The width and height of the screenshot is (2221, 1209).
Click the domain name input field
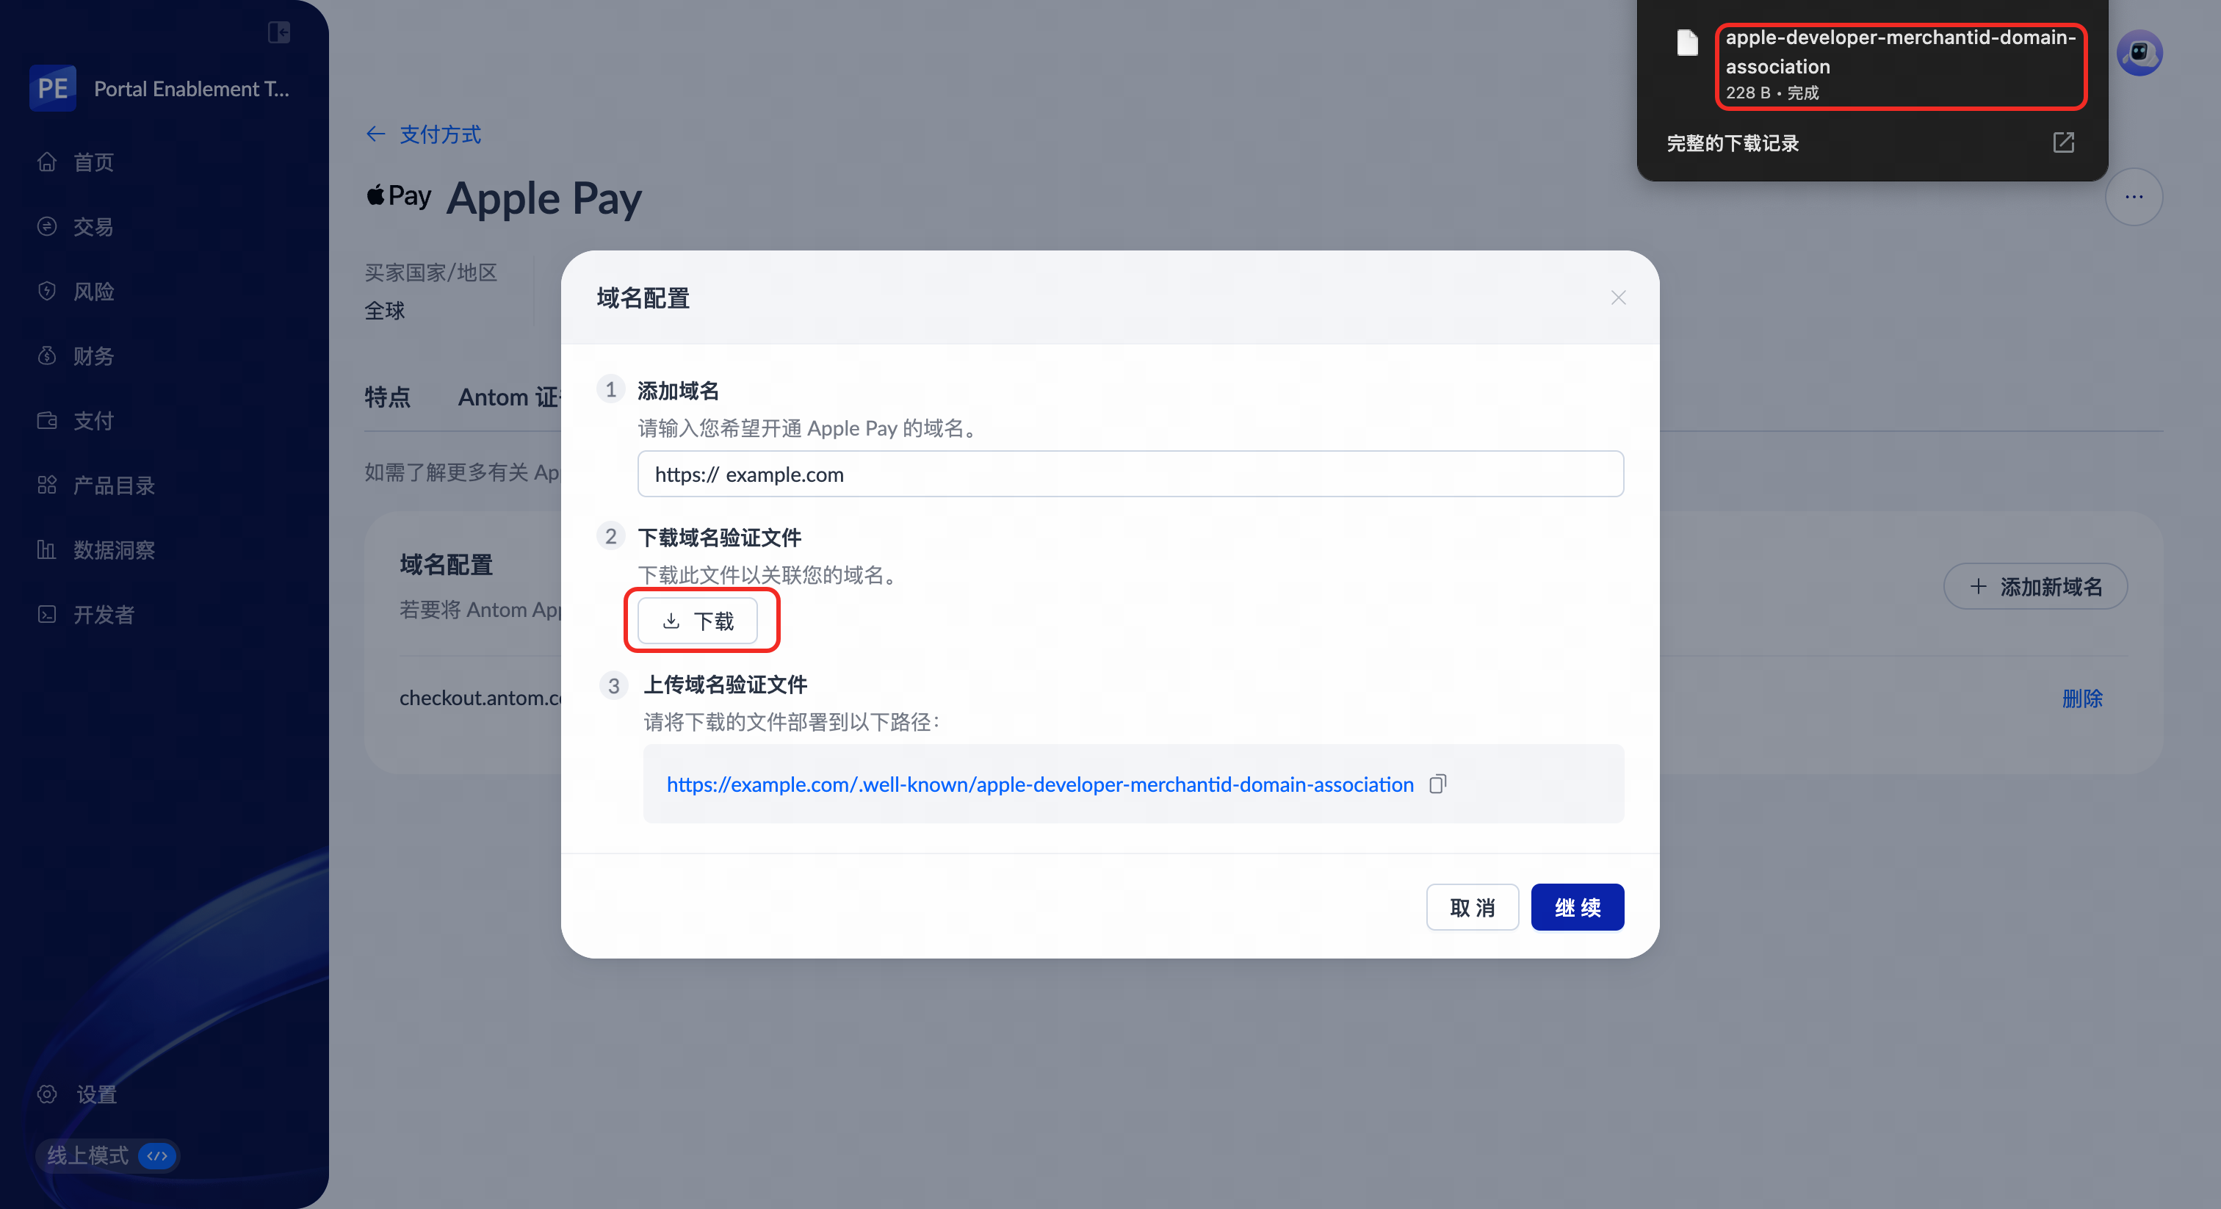click(x=1130, y=474)
